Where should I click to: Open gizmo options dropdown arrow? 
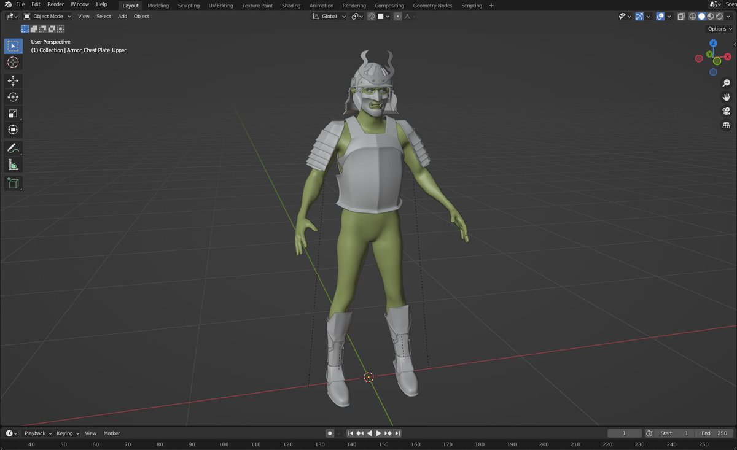pyautogui.click(x=648, y=17)
